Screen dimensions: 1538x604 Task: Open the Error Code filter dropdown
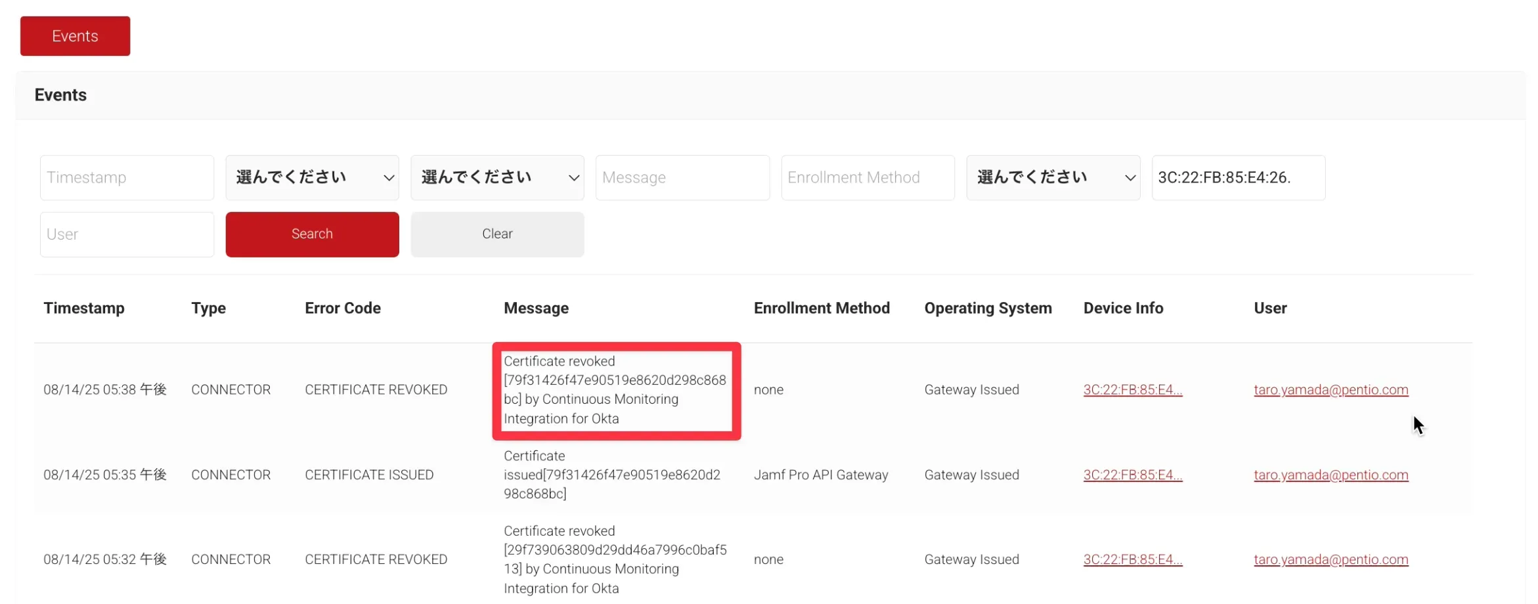pos(497,177)
